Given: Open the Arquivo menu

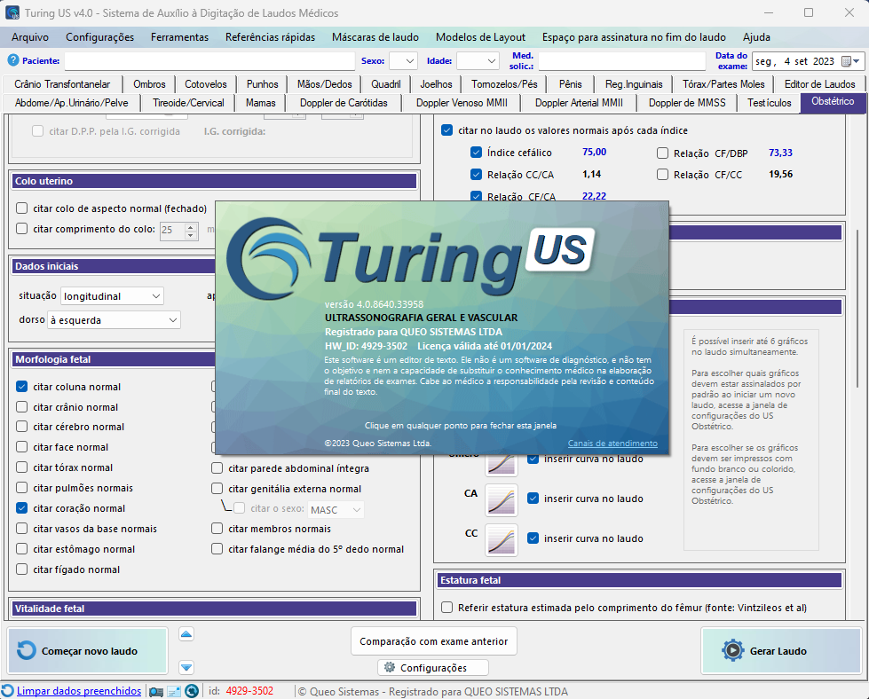Looking at the screenshot, I should [30, 37].
